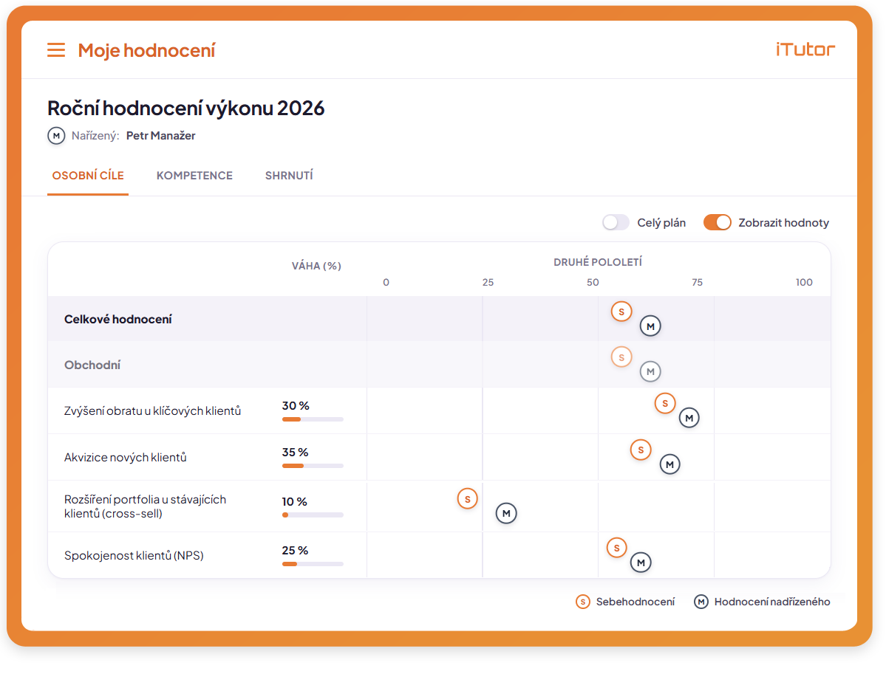Screen dimensions: 886x674
Task: Open the Shrnutí tab
Action: [x=289, y=176]
